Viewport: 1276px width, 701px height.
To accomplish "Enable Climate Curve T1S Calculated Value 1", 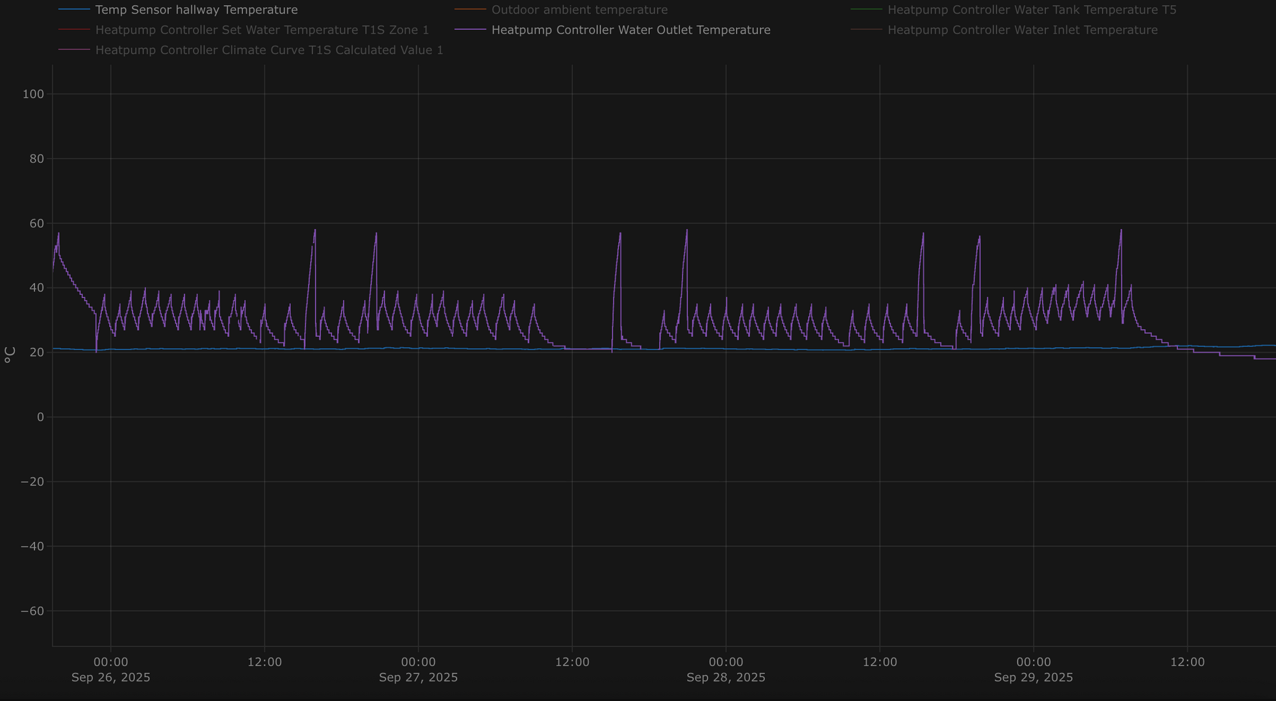I will (x=269, y=50).
